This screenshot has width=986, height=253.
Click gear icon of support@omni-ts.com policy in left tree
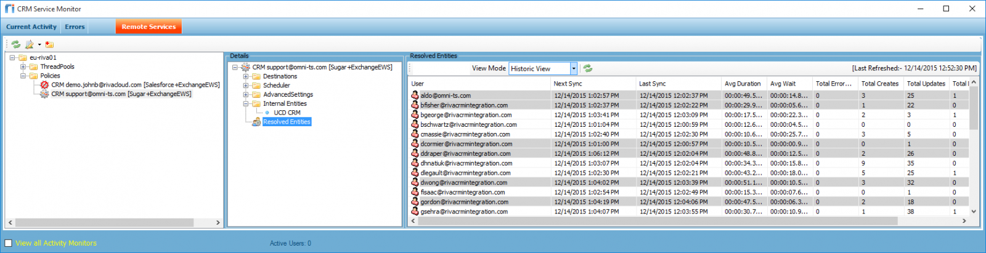[x=44, y=94]
